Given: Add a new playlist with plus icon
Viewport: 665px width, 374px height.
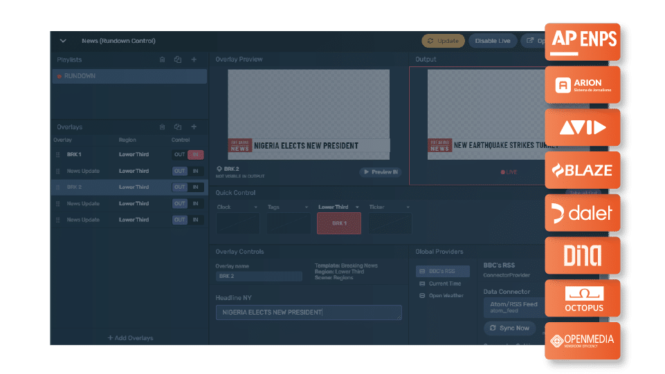Looking at the screenshot, I should click(x=194, y=60).
